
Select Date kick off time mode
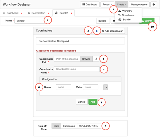(x=56, y=126)
